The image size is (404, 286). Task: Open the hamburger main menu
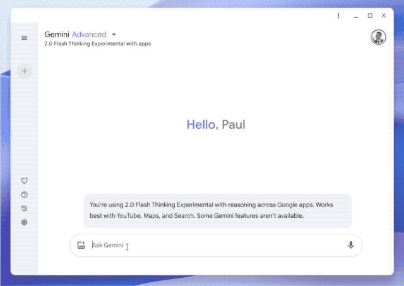point(25,38)
